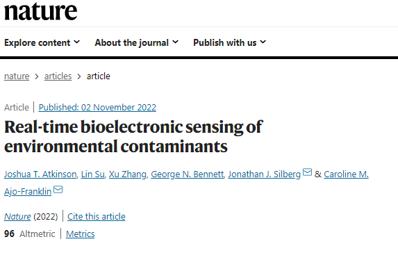
Task: Expand the Explore content chevron
Action: [77, 42]
